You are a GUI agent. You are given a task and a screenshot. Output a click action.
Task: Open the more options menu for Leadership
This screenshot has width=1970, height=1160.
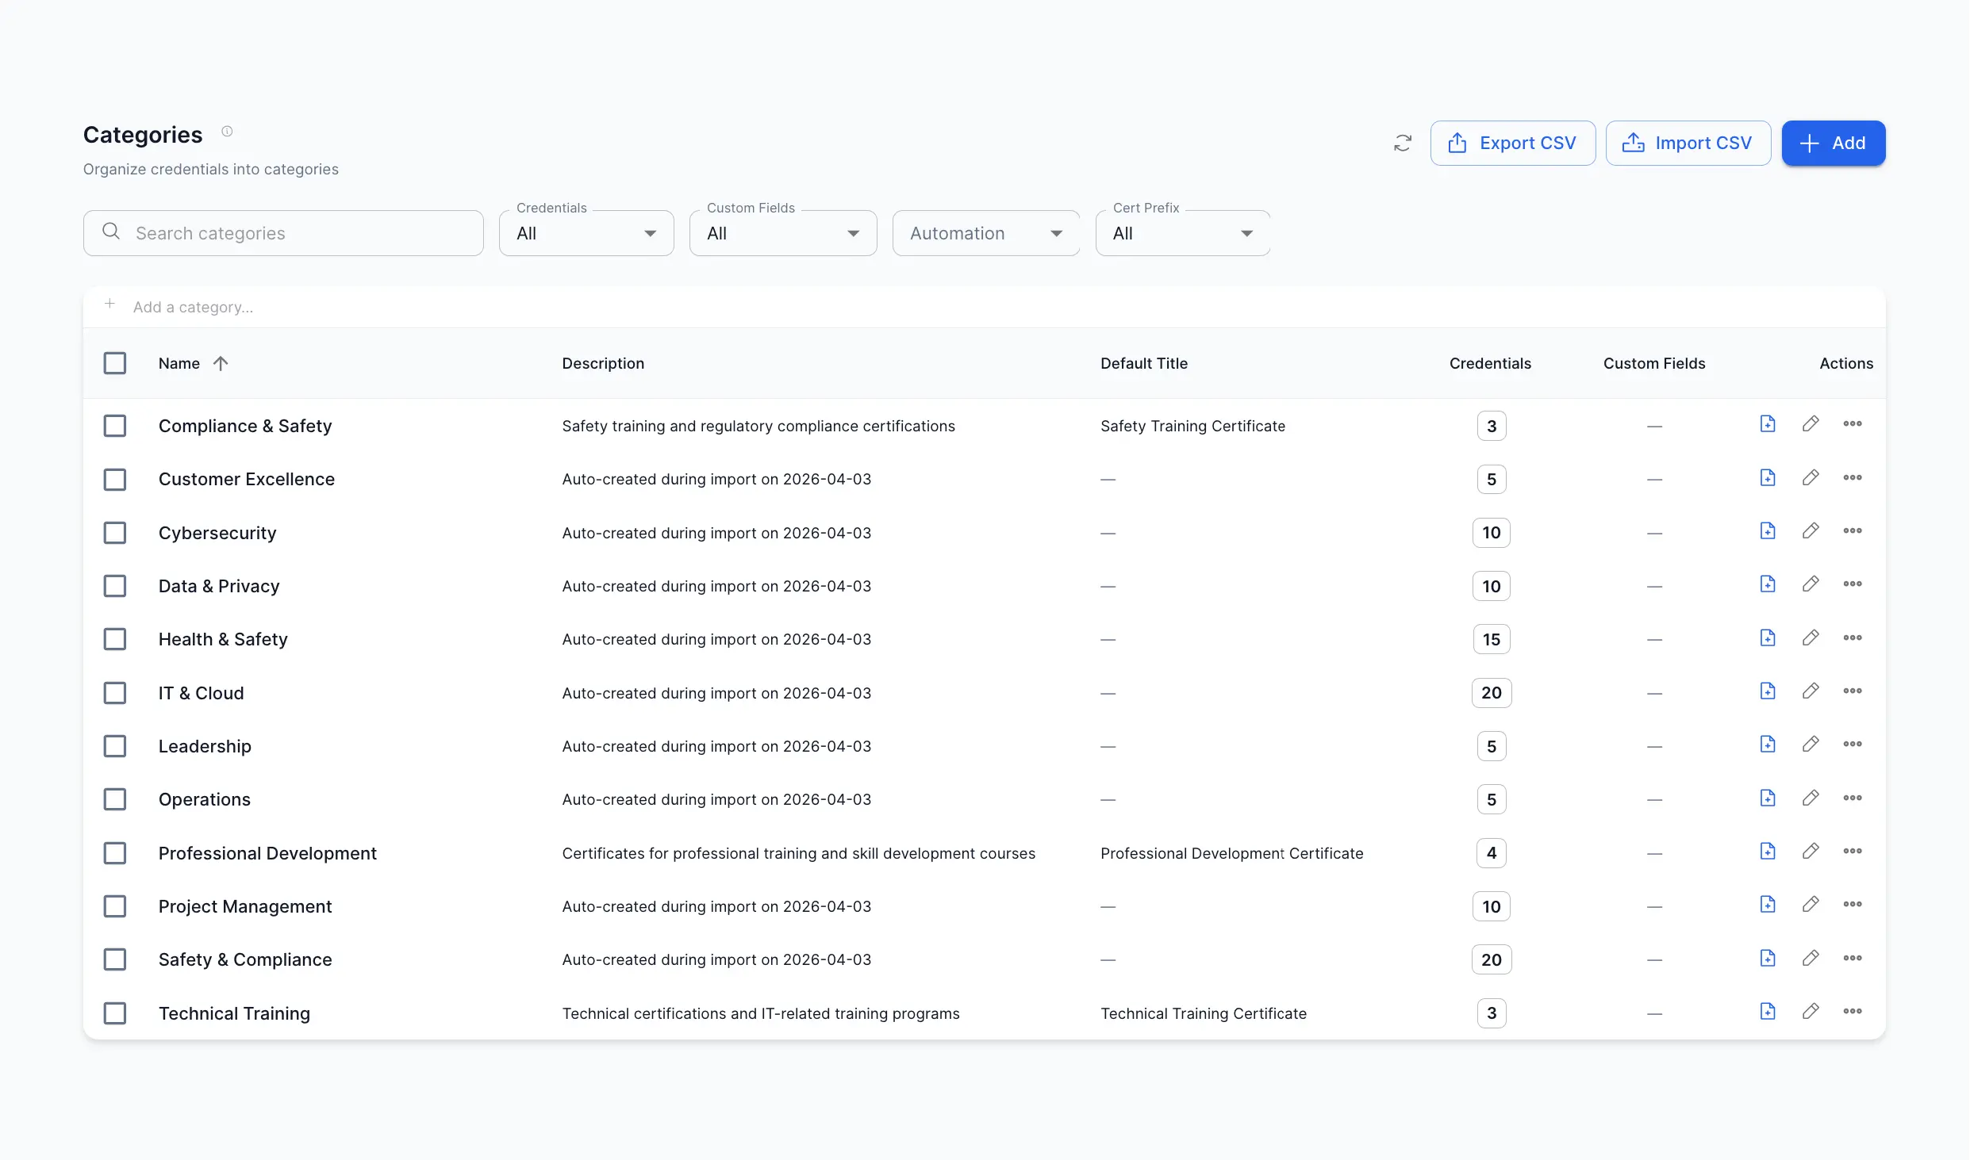[x=1853, y=744]
